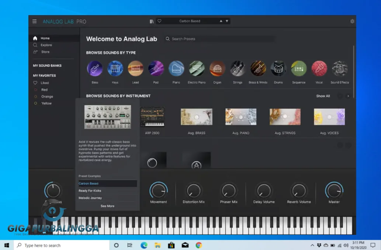Screen dimensions: 381x250
Task: Open the preset library browser icon
Action: (x=152, y=21)
